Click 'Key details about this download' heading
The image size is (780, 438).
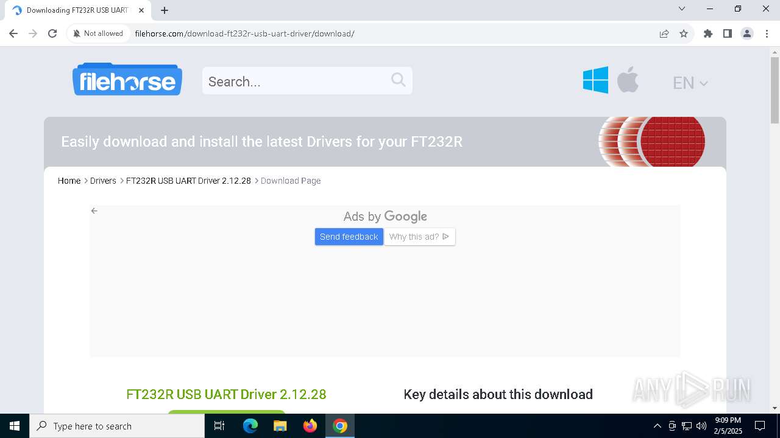pyautogui.click(x=498, y=394)
